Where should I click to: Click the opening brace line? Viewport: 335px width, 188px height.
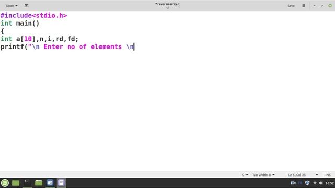[2, 31]
